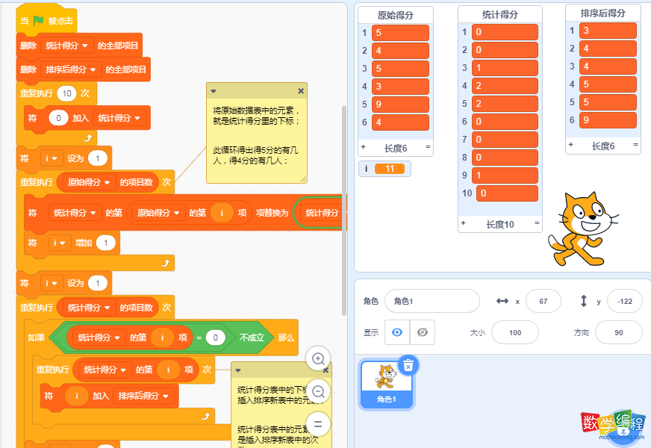Click the green flag on the hat block
Image resolution: width=651 pixels, height=448 pixels.
pos(38,21)
